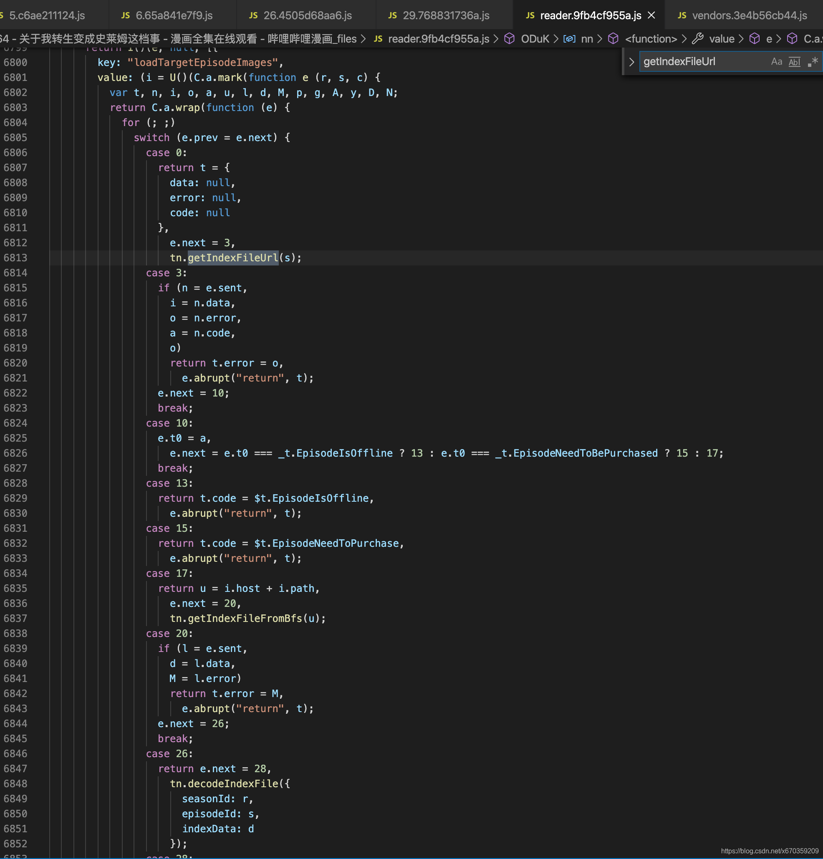This screenshot has width=823, height=859.
Task: Click the C.a breadcrumb cube icon
Action: coord(792,39)
